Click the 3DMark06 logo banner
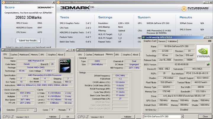213x119 pixels. pyautogui.click(x=77, y=8)
